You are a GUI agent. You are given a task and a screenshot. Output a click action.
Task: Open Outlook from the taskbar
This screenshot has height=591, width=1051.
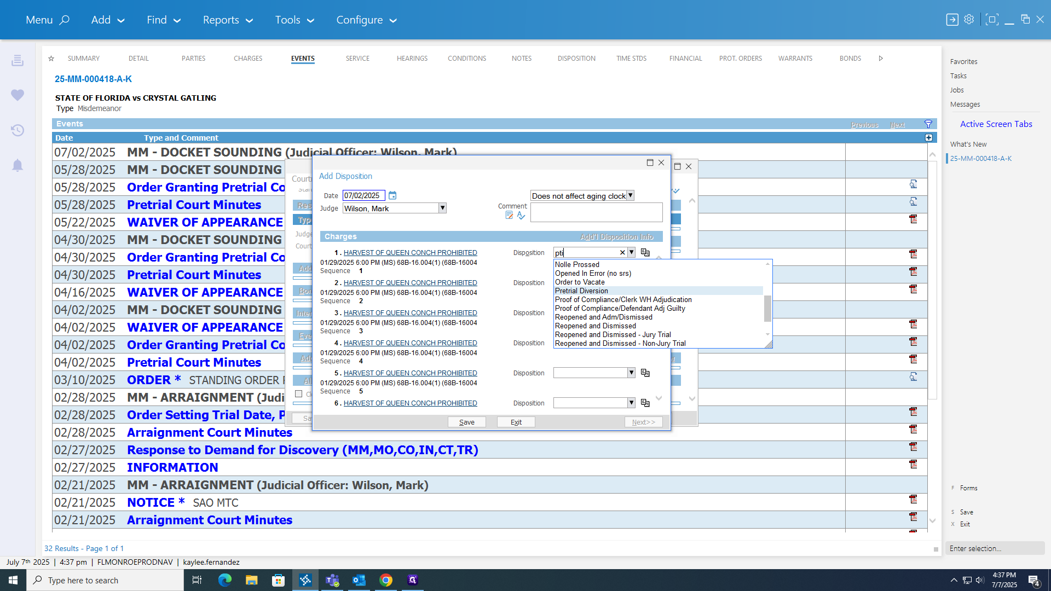pyautogui.click(x=359, y=580)
